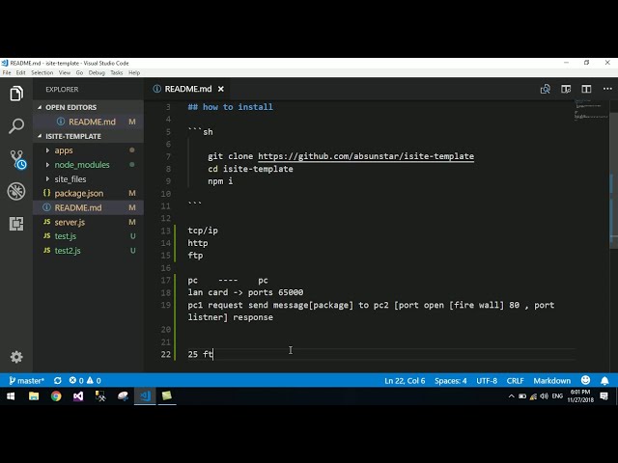
Task: Change the Markdown language mode
Action: point(551,381)
